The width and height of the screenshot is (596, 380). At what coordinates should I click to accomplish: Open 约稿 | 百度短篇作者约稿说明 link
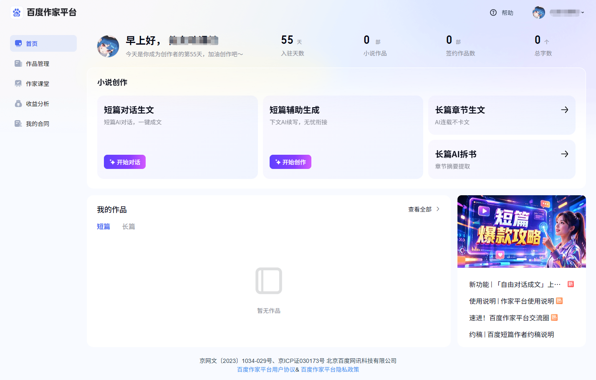pos(512,335)
